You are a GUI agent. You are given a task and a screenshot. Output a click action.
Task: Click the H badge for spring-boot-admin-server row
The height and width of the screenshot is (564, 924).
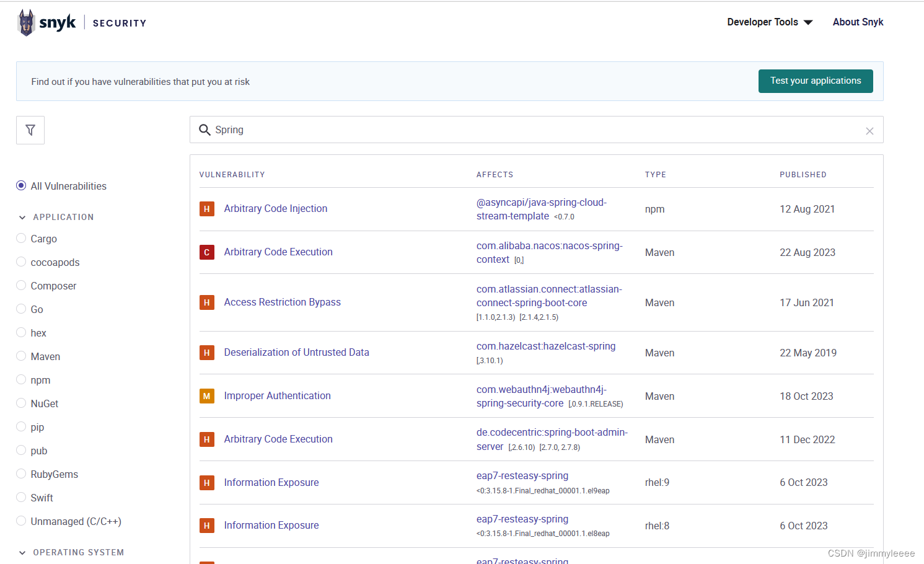pos(207,439)
